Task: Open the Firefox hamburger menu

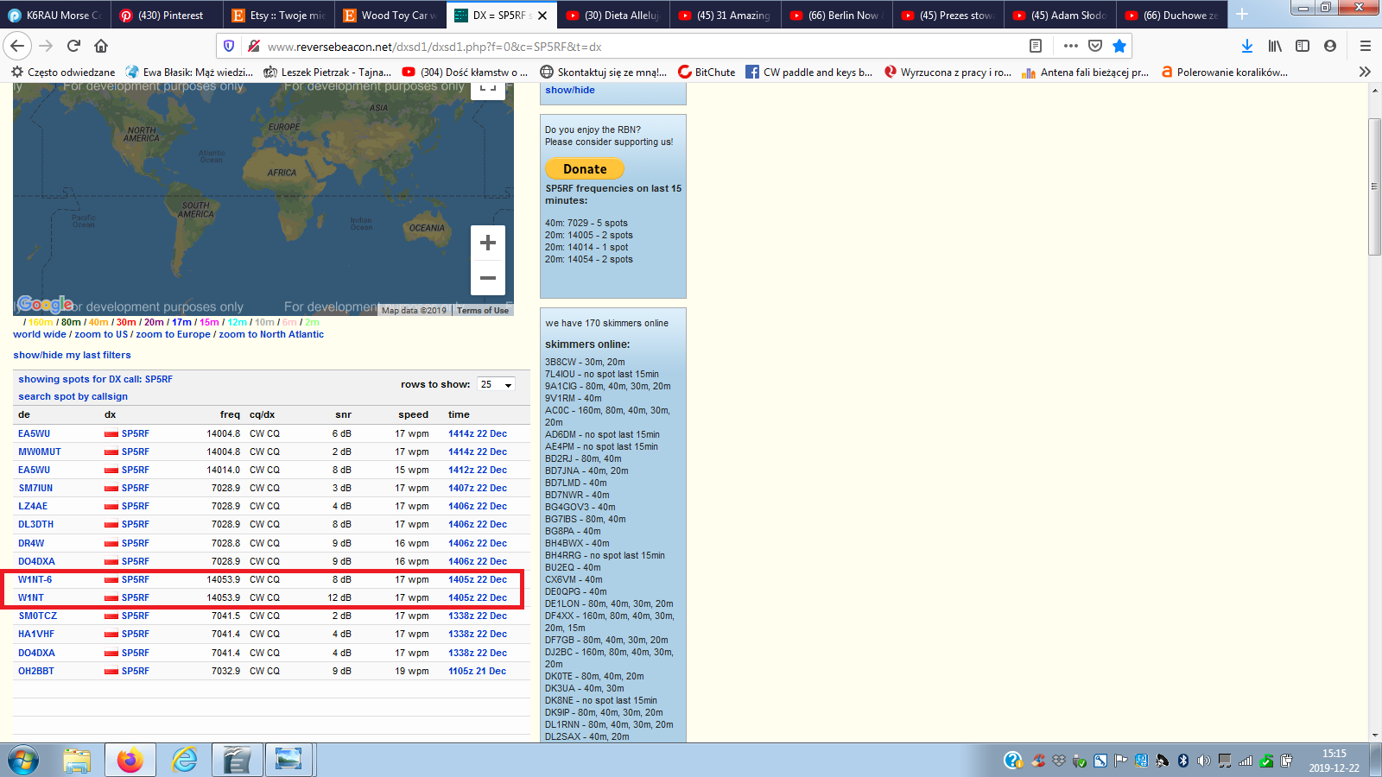Action: pyautogui.click(x=1365, y=46)
